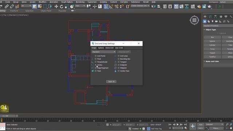Select the Link tool in the main toolbar
Image resolution: width=233 pixels, height=131 pixels.
[x=7, y=7]
